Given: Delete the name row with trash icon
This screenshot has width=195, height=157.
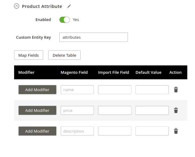Looking at the screenshot, I should pyautogui.click(x=176, y=90).
